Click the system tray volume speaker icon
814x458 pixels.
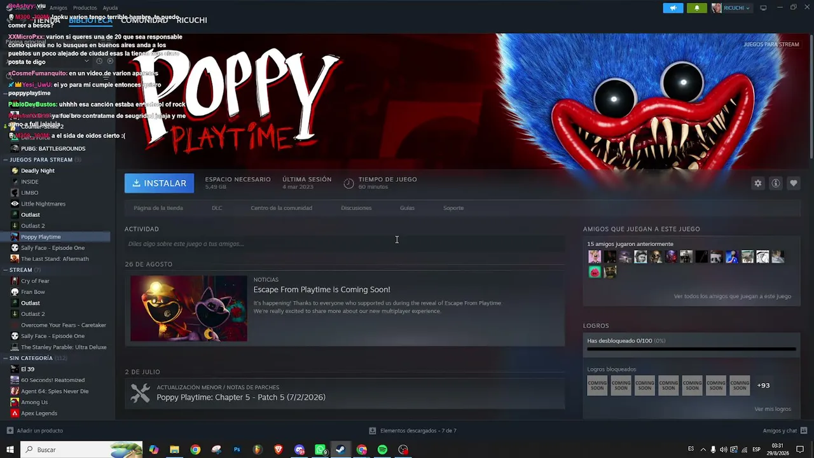[x=724, y=450]
